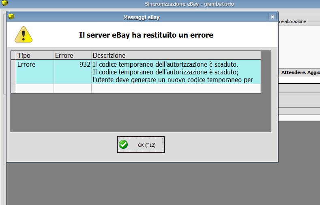
Task: Click the yellow warning triangle icon
Action: 24,34
